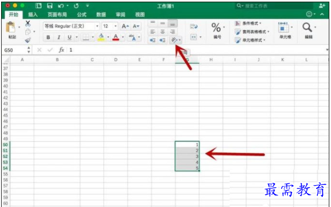This screenshot has width=331, height=207.
Task: Align text to bottom
Action: [x=172, y=23]
